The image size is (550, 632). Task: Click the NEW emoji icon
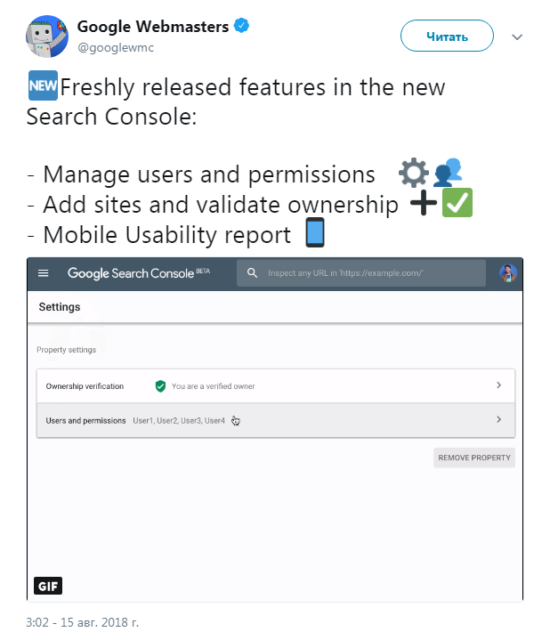[43, 87]
